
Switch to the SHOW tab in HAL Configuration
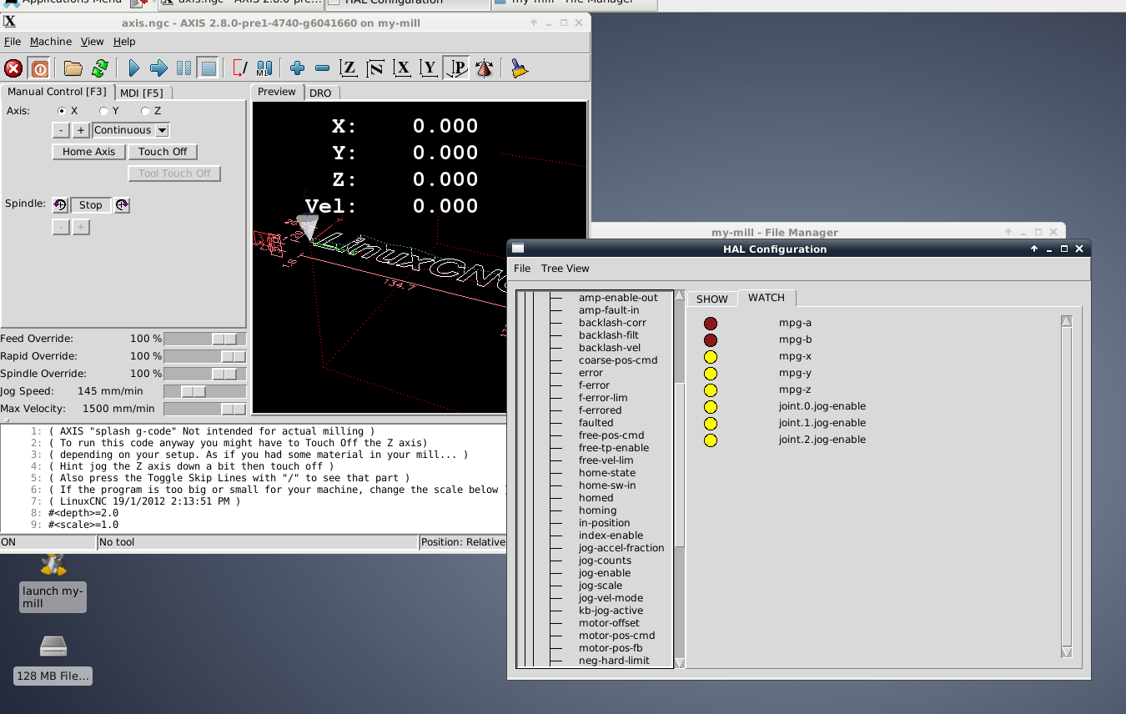pos(711,299)
